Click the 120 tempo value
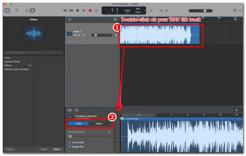The height and width of the screenshot is (156, 246). [x=127, y=11]
